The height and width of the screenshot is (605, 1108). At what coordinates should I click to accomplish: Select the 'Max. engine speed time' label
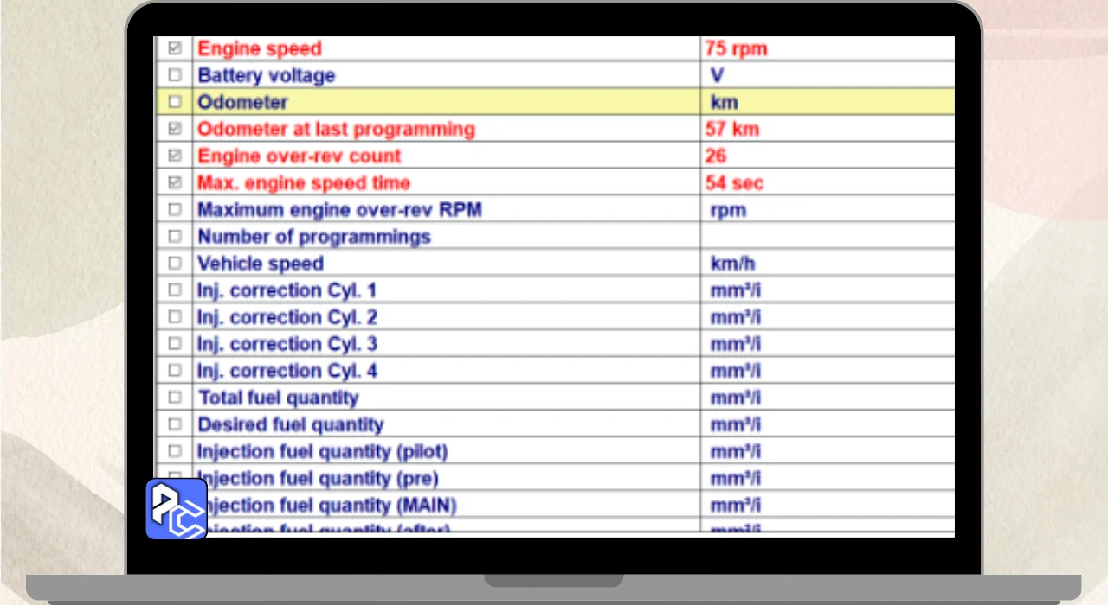[304, 182]
